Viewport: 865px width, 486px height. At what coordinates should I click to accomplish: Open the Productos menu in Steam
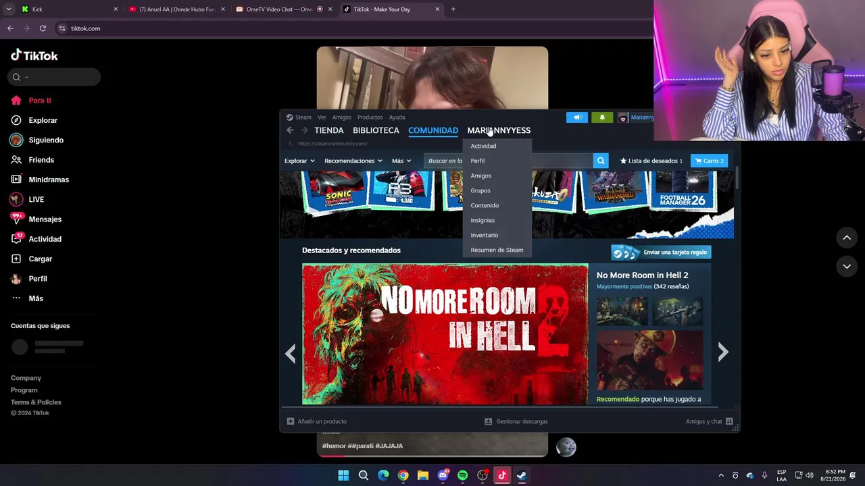tap(370, 117)
